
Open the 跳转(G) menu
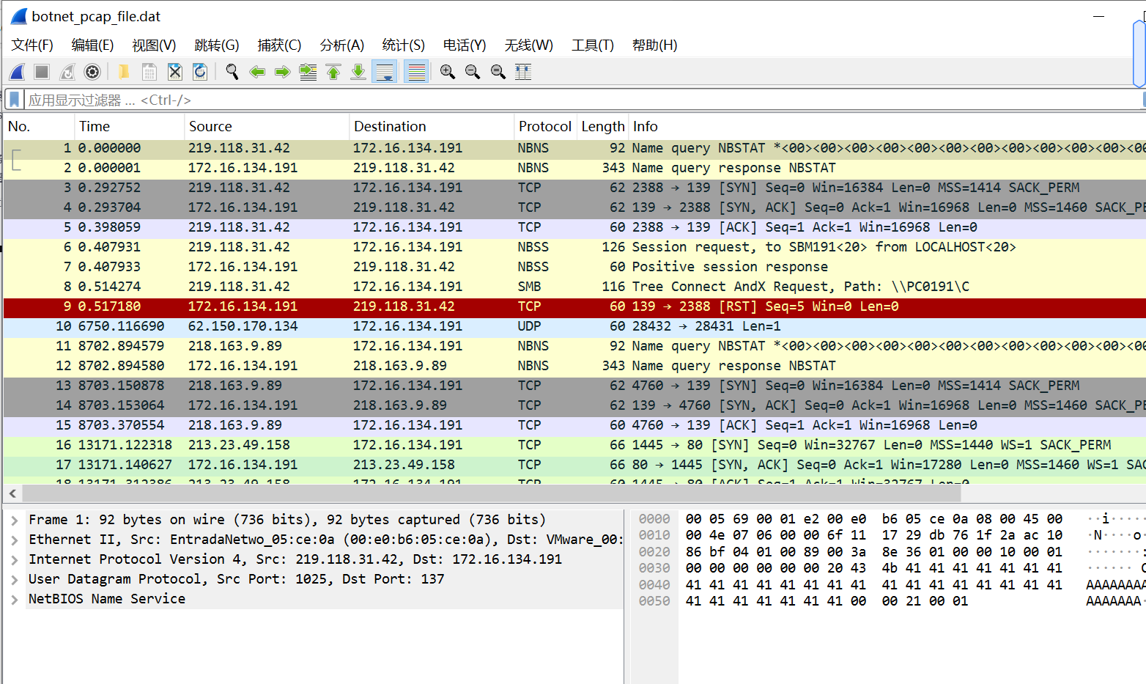coord(217,45)
